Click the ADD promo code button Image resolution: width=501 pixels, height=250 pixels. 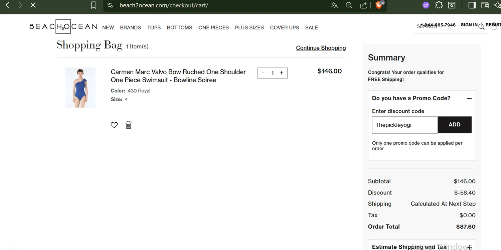pos(455,125)
